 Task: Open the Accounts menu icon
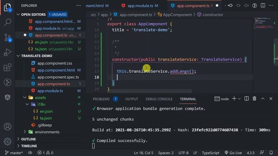(7, 127)
